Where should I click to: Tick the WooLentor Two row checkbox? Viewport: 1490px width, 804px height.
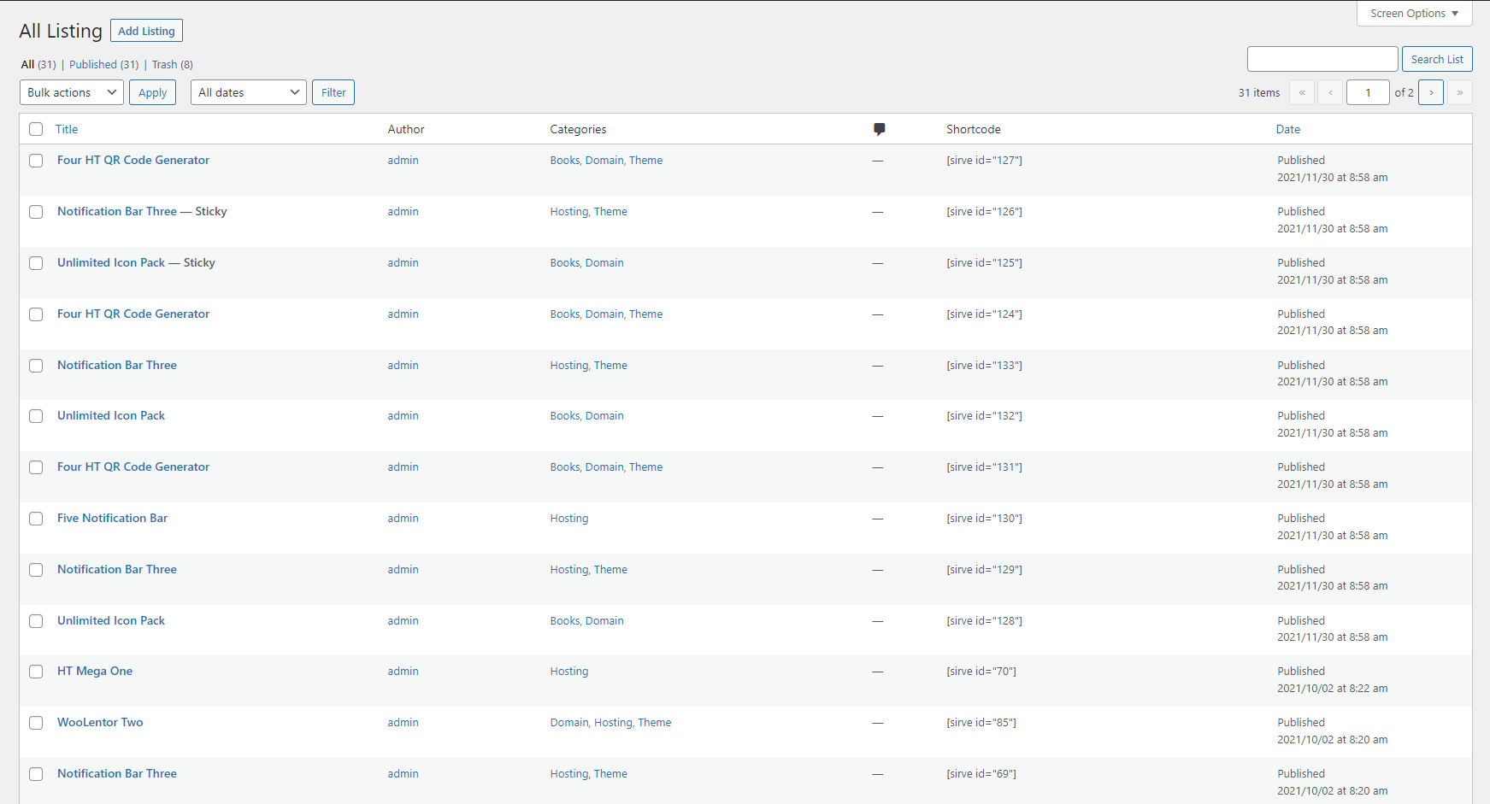tap(36, 723)
